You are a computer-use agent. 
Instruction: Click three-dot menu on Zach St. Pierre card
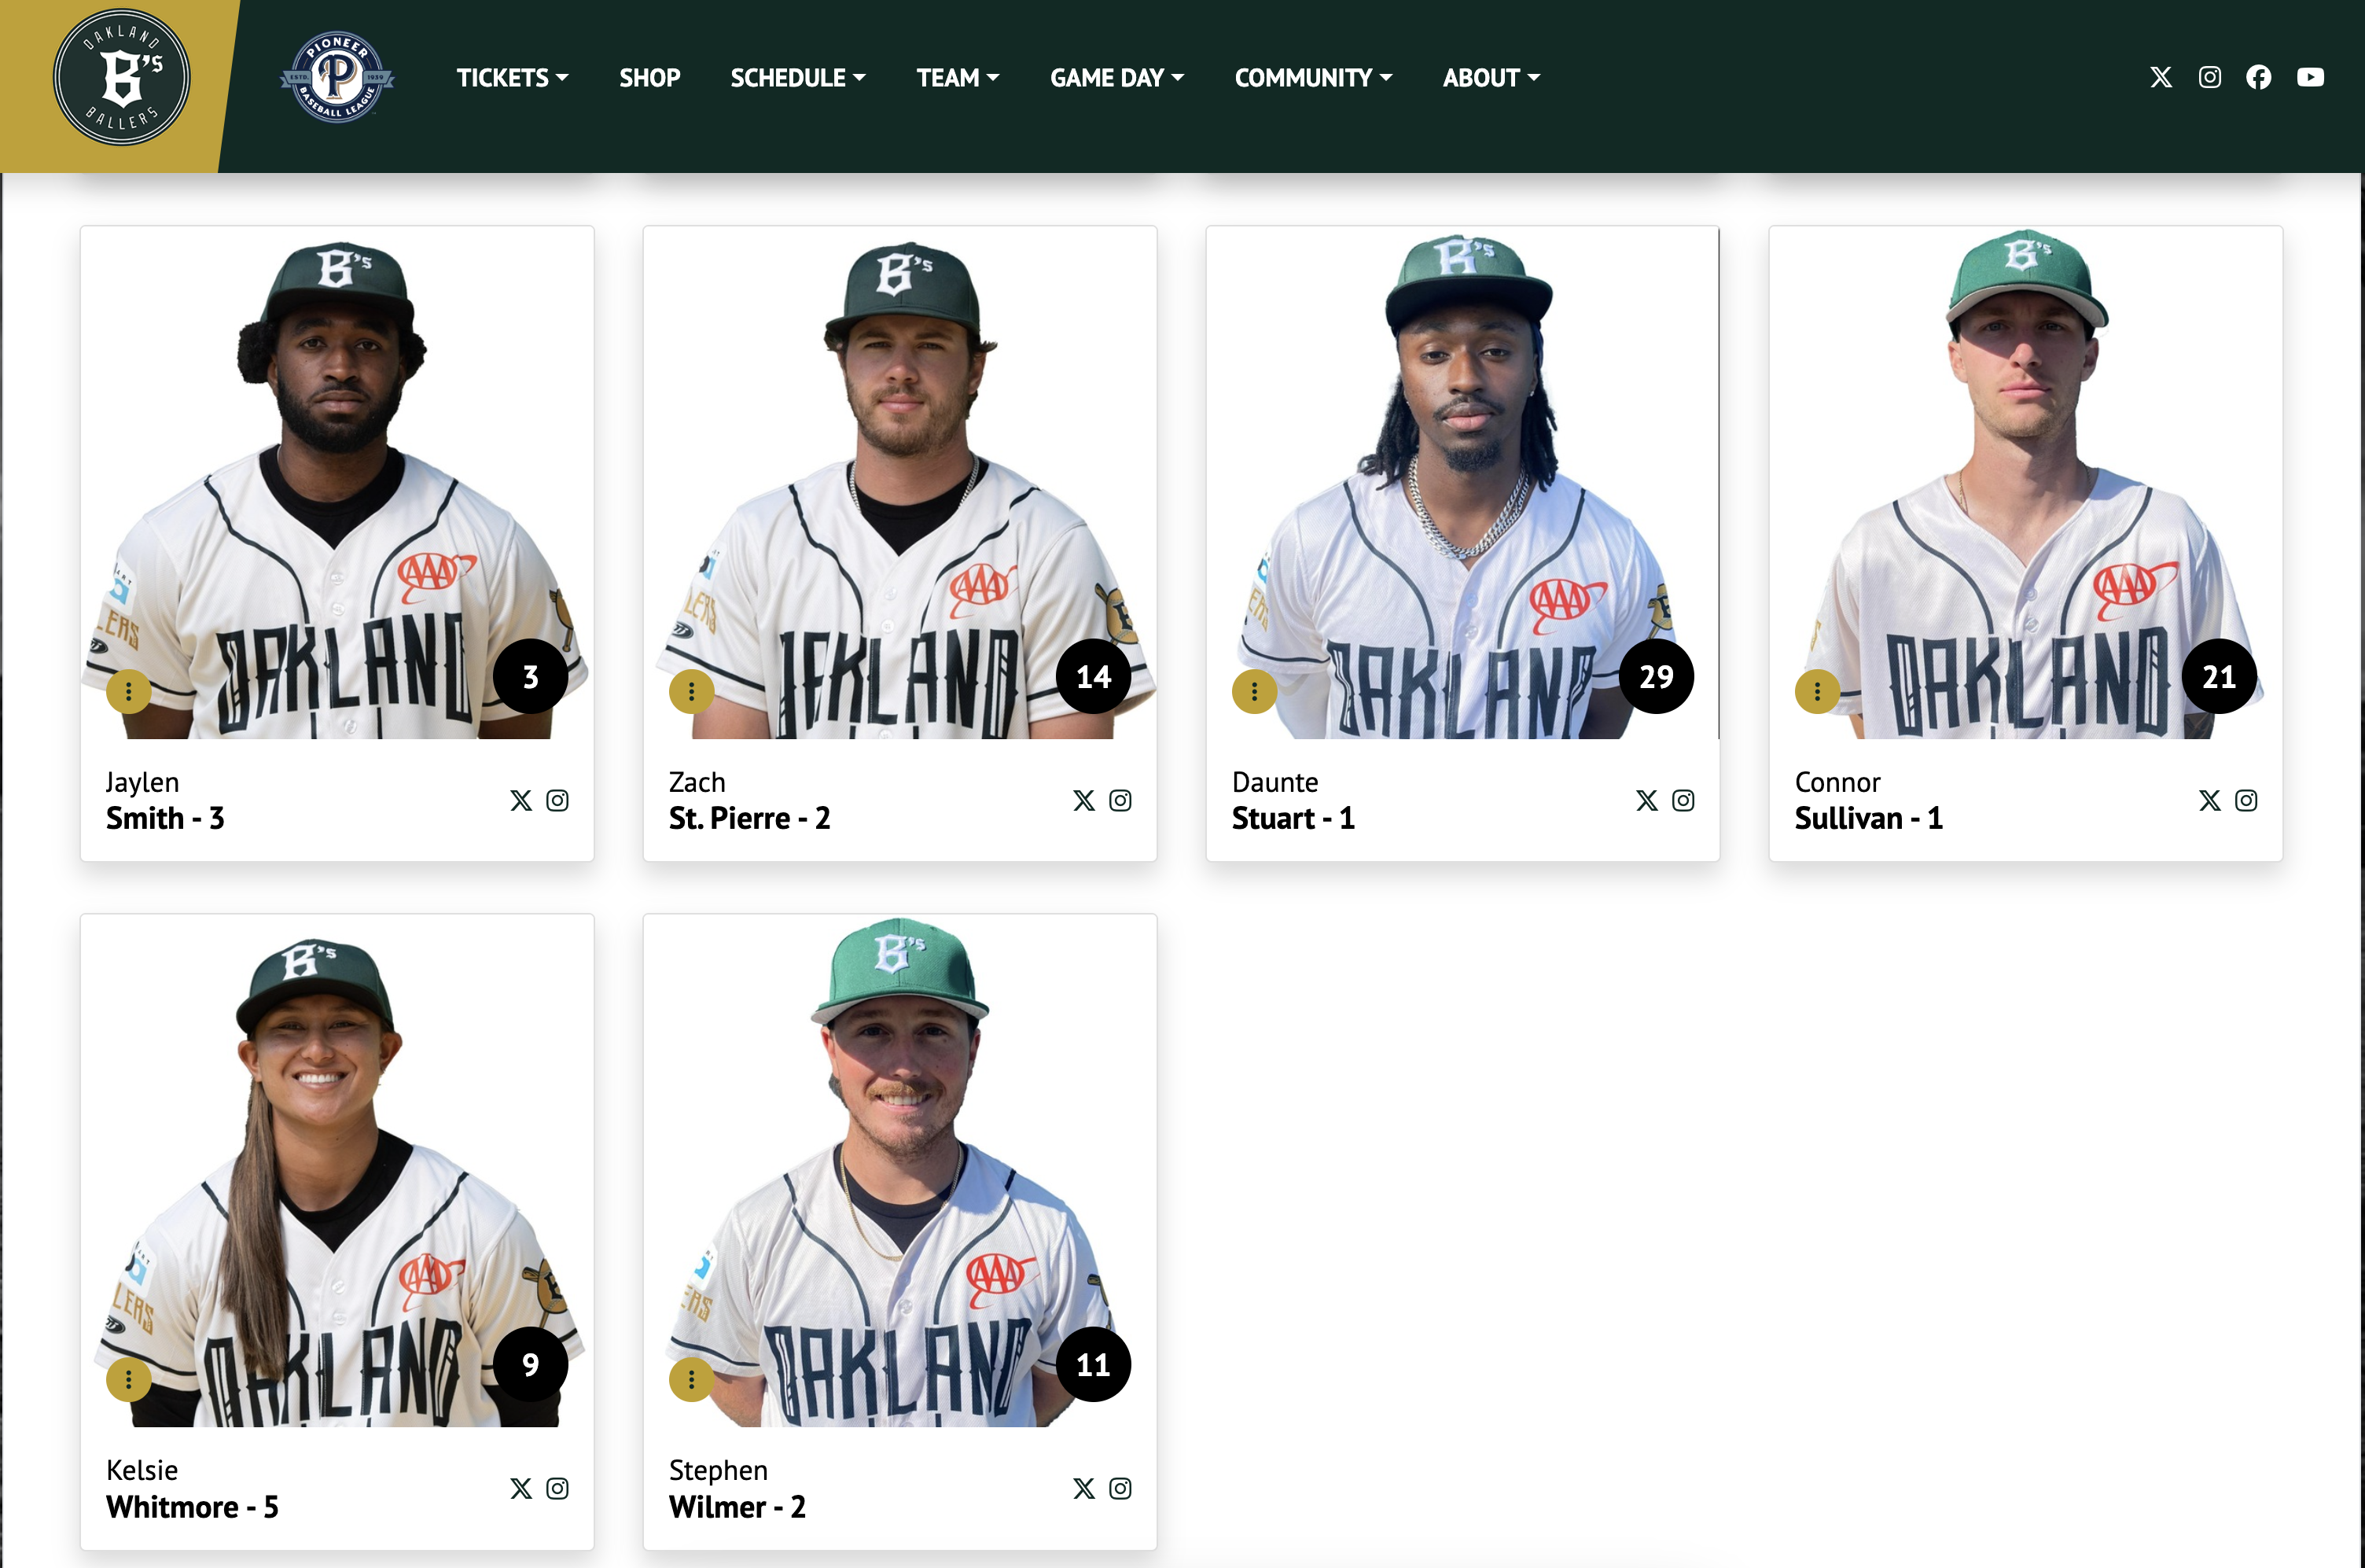coord(690,691)
